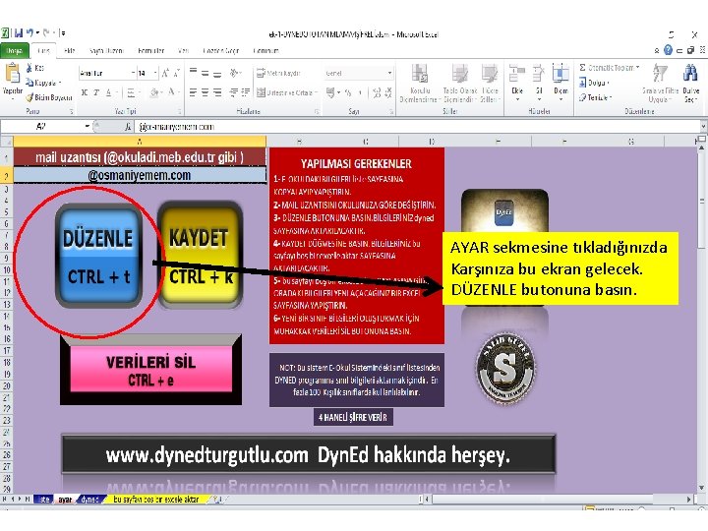Click the cell borders icon
This screenshot has width=708, height=531.
pyautogui.click(x=131, y=92)
